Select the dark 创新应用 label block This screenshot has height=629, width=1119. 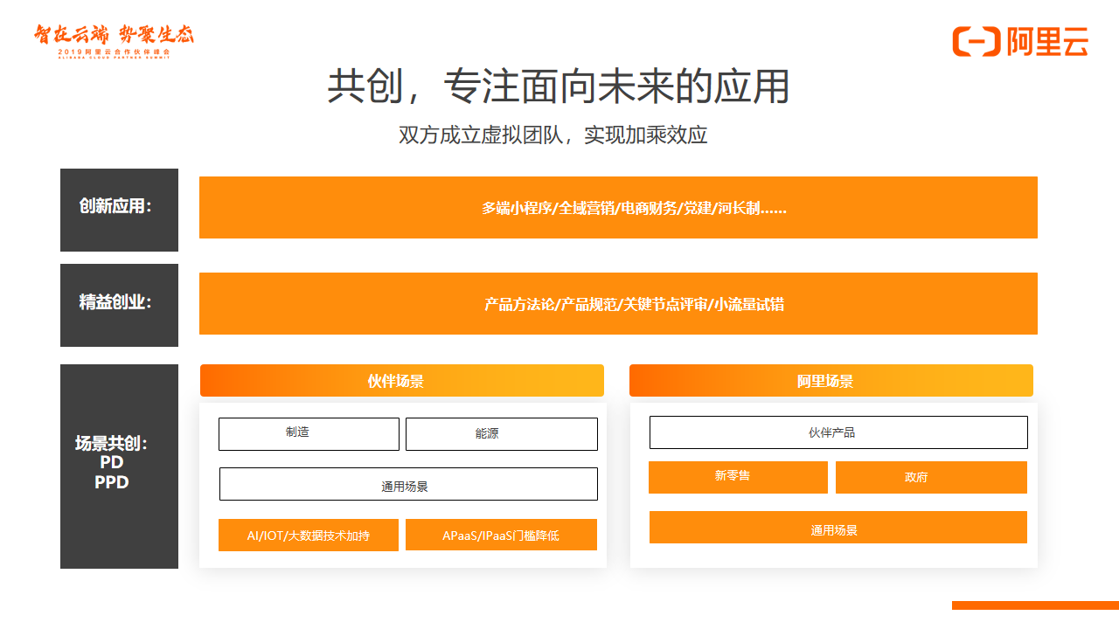(119, 210)
